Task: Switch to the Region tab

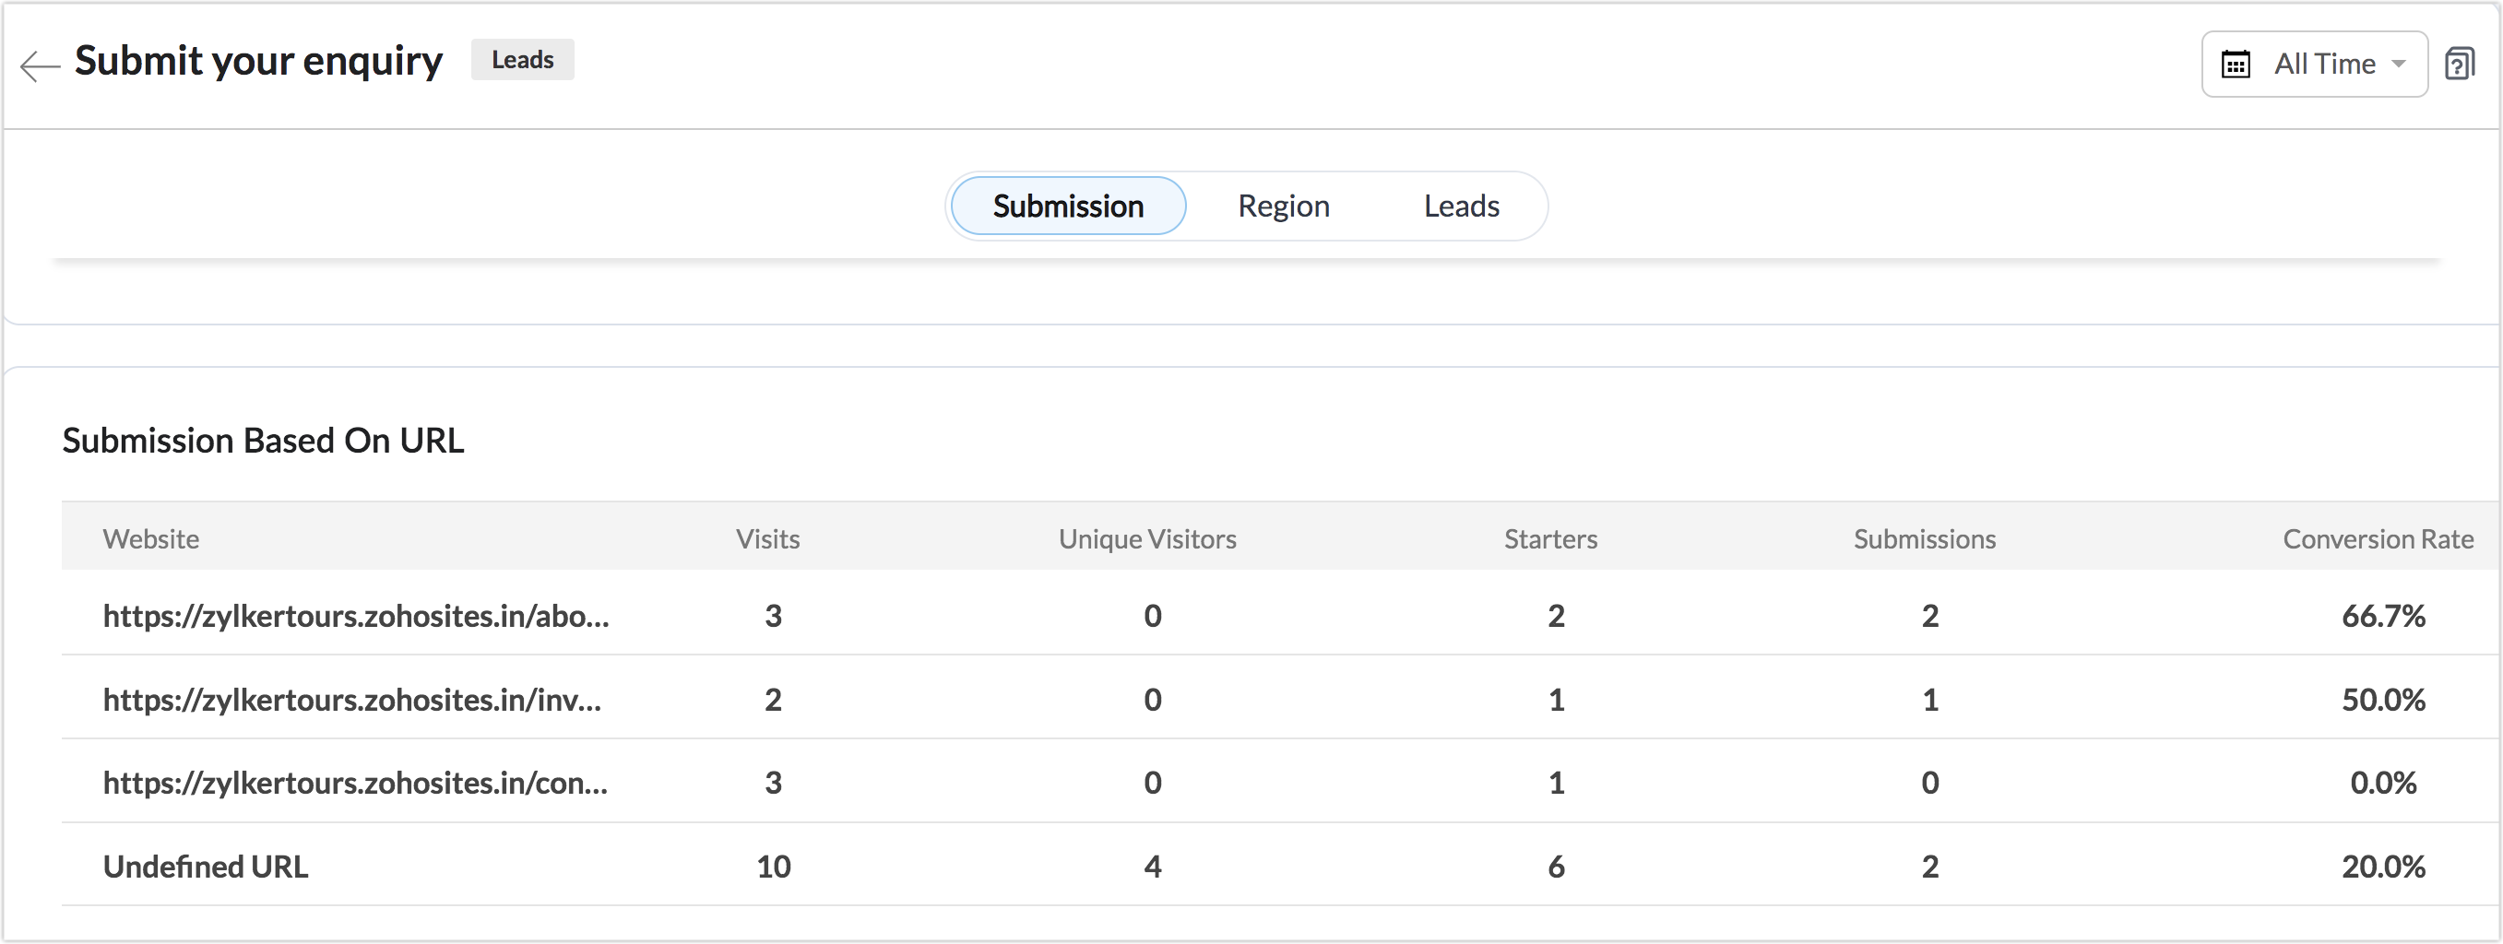Action: coord(1283,206)
